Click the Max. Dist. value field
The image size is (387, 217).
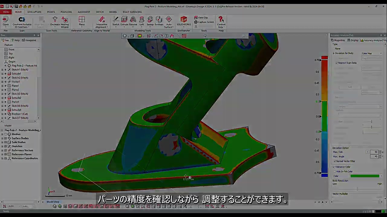pos(374,152)
